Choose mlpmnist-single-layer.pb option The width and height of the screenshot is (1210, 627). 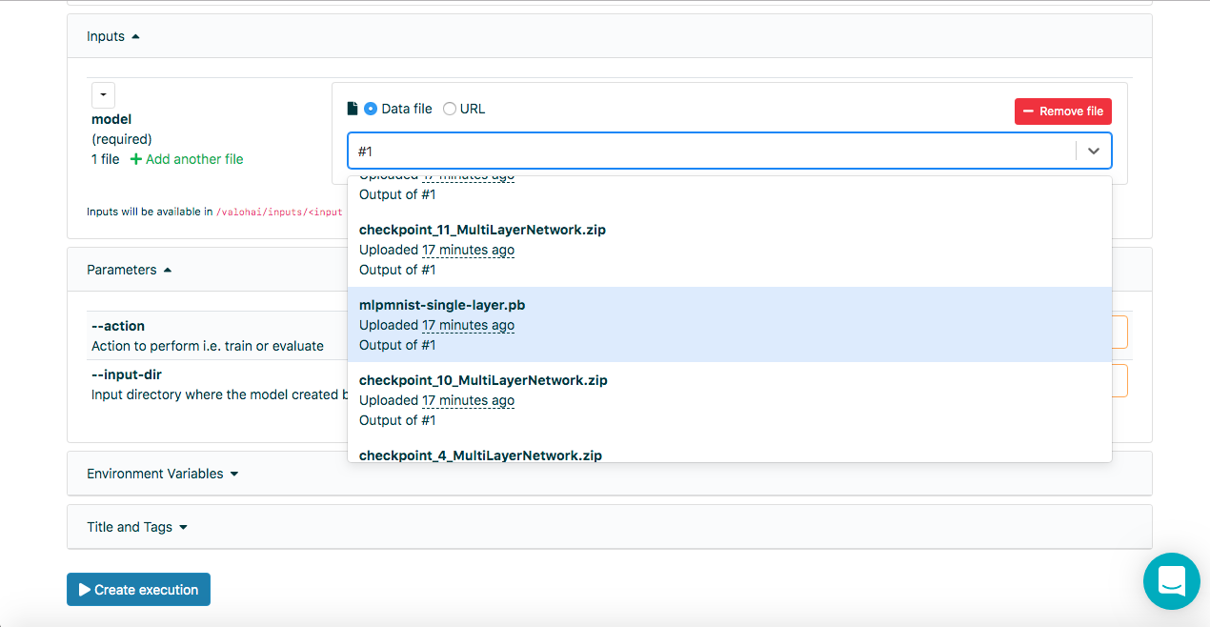click(730, 325)
